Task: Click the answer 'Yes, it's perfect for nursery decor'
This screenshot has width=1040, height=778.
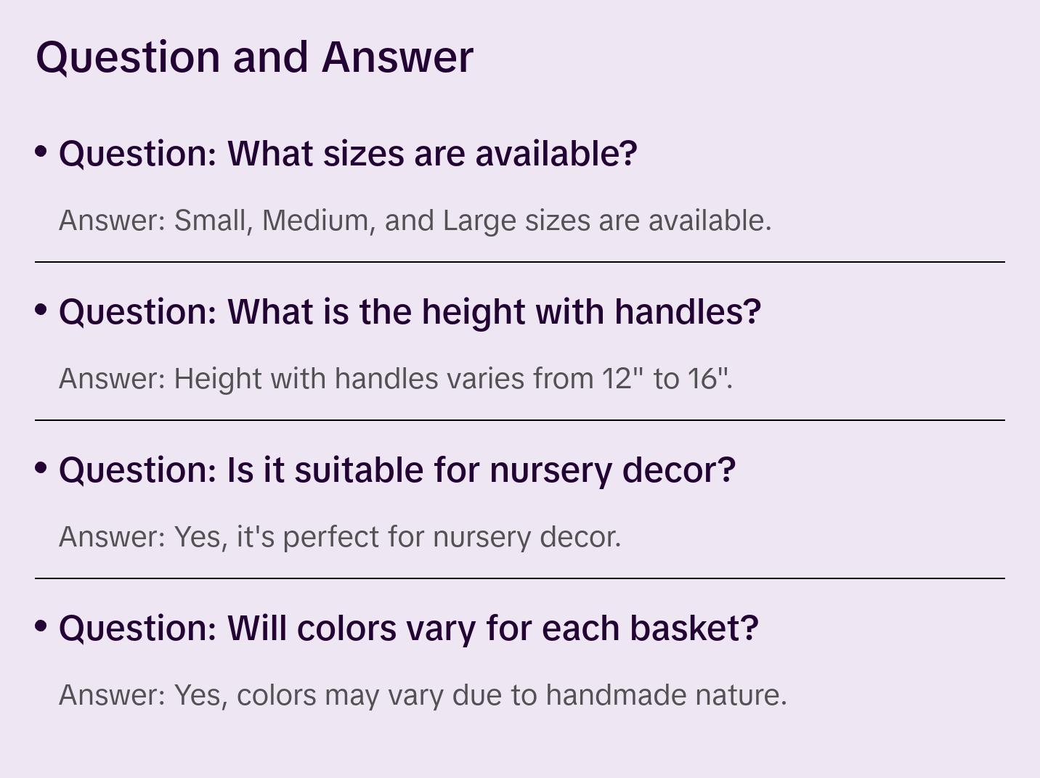Action: pyautogui.click(x=340, y=537)
